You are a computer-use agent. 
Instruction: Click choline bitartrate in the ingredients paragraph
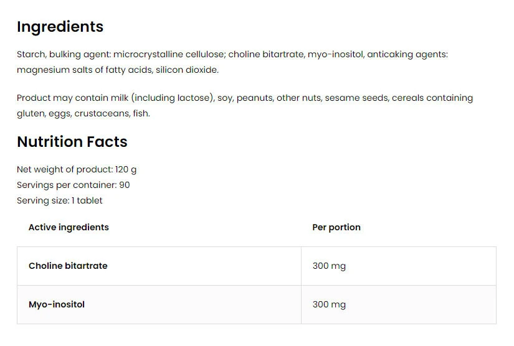266,55
